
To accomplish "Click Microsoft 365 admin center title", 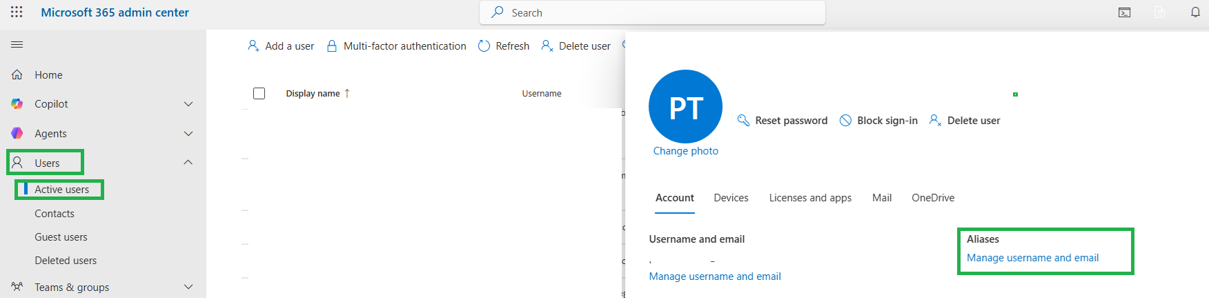I will pyautogui.click(x=115, y=12).
